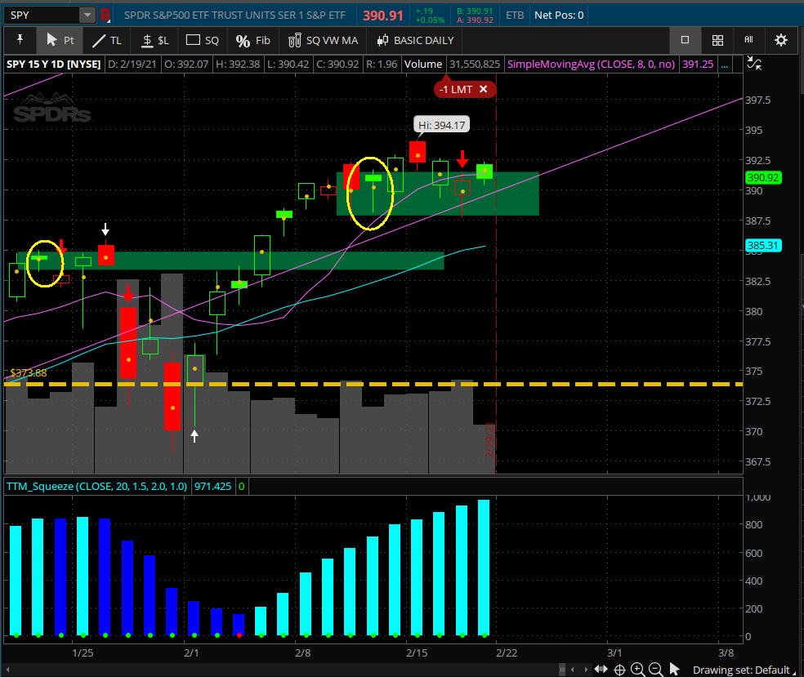Click the SimpleMovingAvg study label
Image resolution: width=804 pixels, height=677 pixels.
pyautogui.click(x=591, y=64)
